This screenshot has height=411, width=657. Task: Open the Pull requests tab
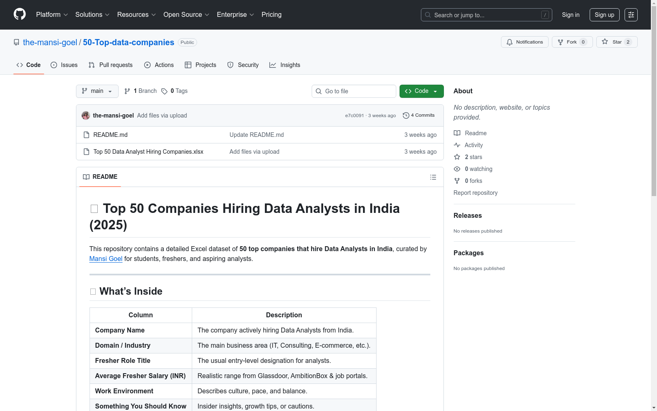(110, 65)
